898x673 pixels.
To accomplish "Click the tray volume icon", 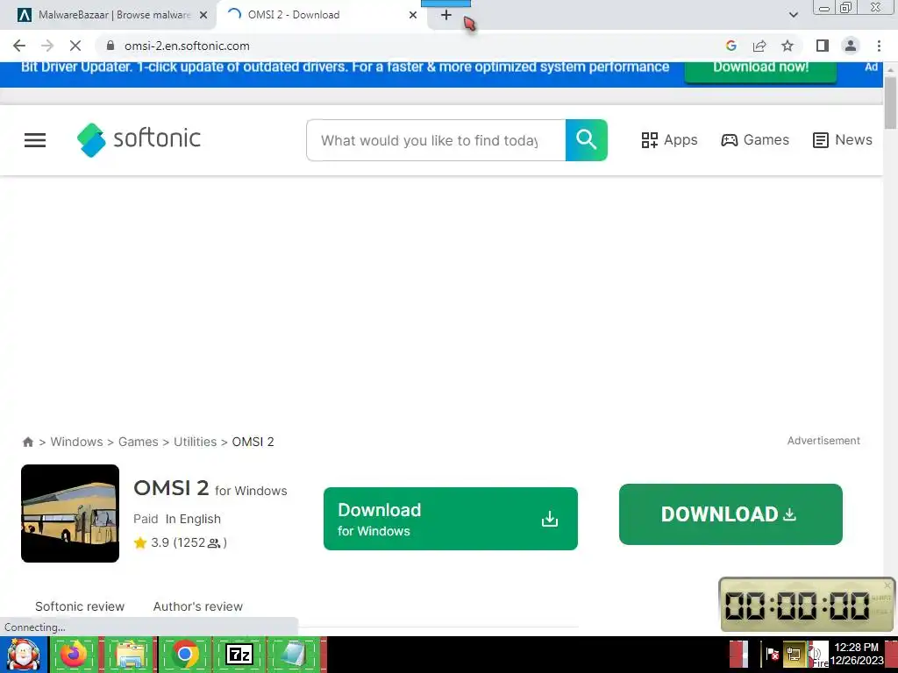I will (813, 654).
